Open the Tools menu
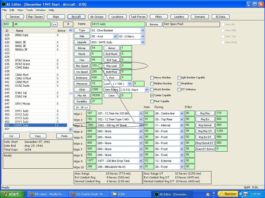This screenshot has height=198, width=265. pyautogui.click(x=30, y=10)
